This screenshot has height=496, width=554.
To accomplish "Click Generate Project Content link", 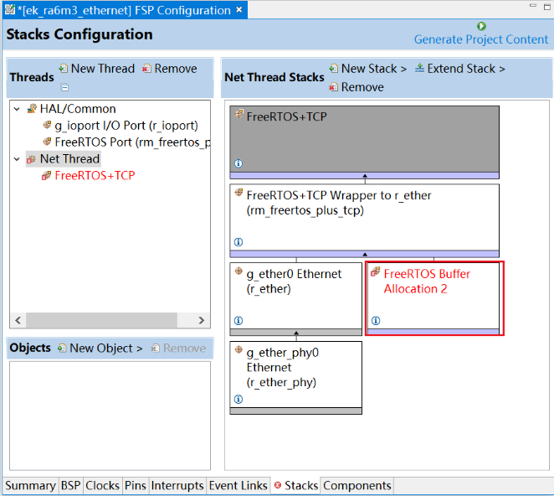I will [x=481, y=39].
